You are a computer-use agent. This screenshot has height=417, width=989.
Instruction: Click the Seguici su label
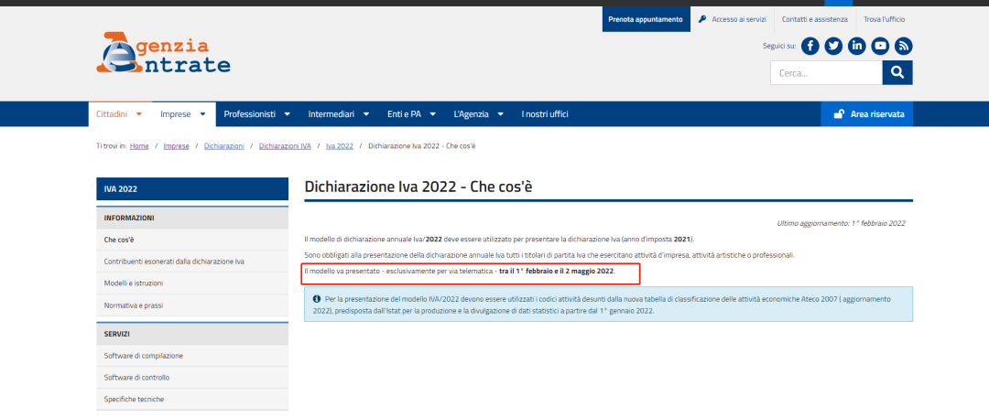tap(779, 46)
